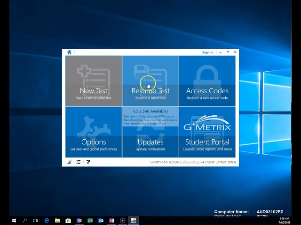
Task: Open the Sign In link
Action: [207, 52]
